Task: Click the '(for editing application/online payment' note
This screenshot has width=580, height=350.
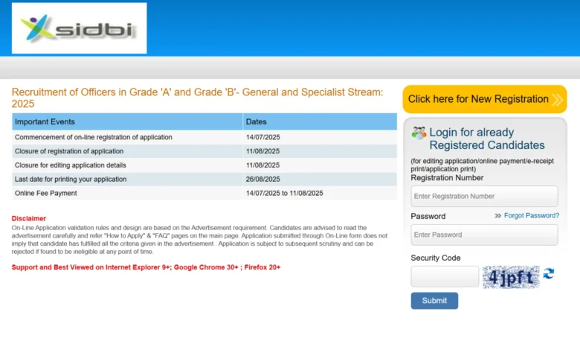Action: point(483,165)
